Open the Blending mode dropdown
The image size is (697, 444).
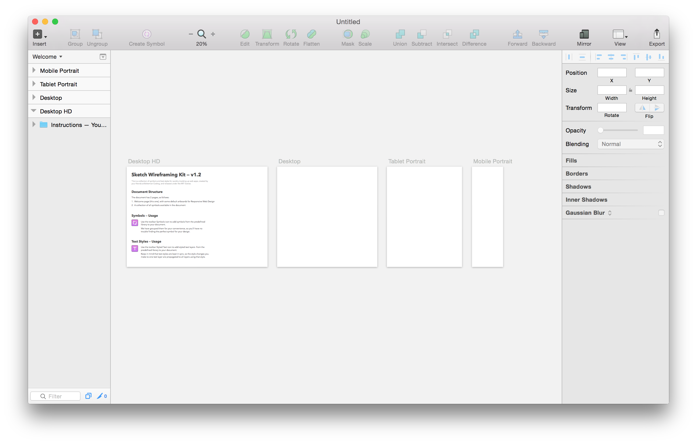631,144
